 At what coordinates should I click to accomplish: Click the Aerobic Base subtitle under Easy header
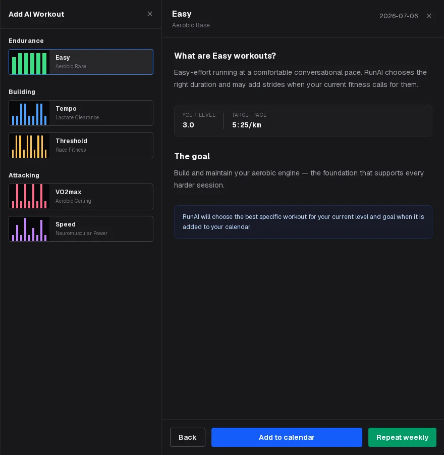pyautogui.click(x=191, y=25)
